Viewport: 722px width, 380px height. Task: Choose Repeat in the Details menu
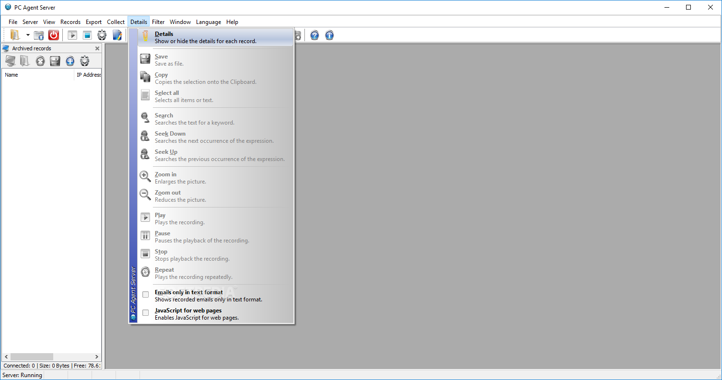coord(215,273)
